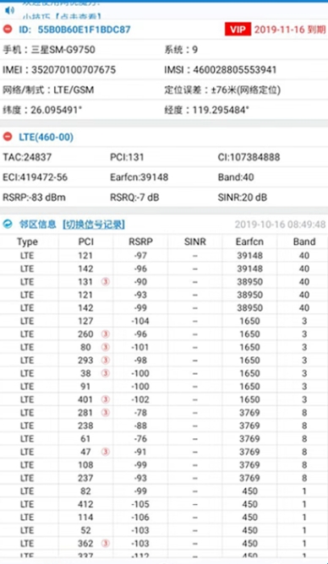
Task: Click the Earfcn:39148 serving cell field
Action: [139, 177]
